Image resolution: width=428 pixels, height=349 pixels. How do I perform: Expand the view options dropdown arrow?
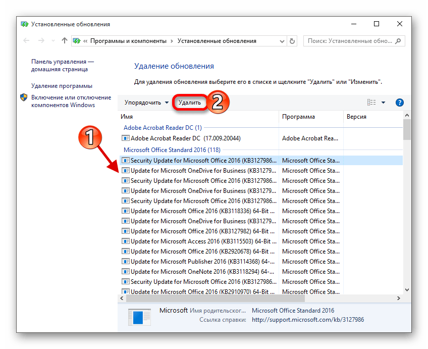(383, 103)
